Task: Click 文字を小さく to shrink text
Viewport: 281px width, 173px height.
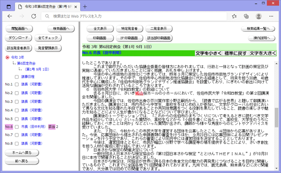Action: [x=208, y=53]
